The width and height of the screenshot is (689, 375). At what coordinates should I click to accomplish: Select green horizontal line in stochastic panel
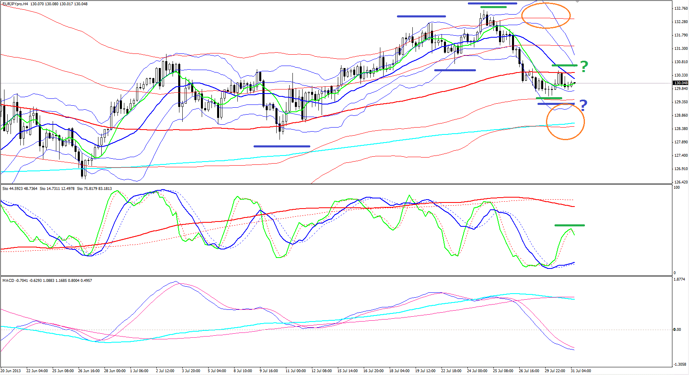click(x=570, y=225)
